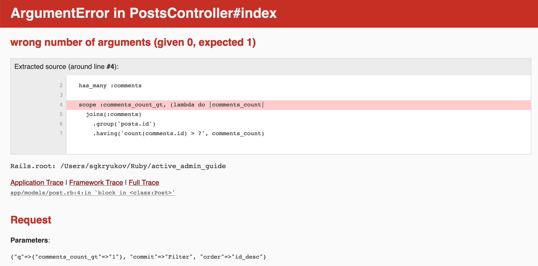This screenshot has height=266, width=538.
Task: Click the highlighted scope :comments_count_gt line
Action: [x=299, y=105]
